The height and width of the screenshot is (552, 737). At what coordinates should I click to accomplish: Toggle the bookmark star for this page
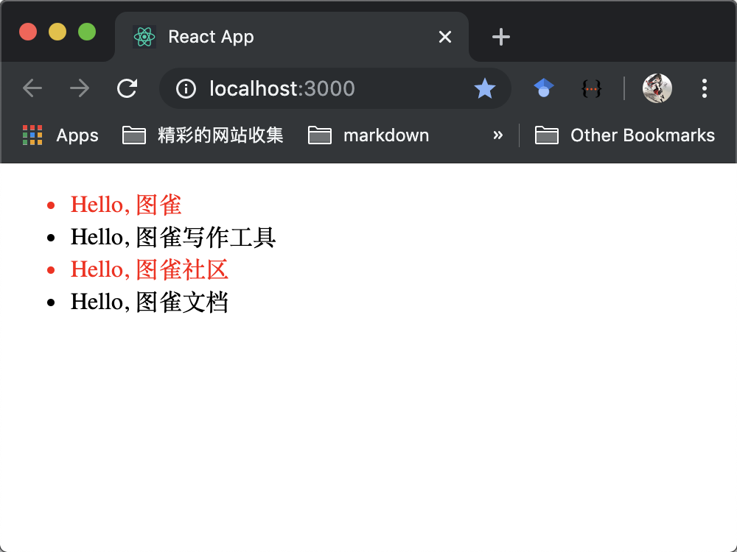(x=485, y=88)
